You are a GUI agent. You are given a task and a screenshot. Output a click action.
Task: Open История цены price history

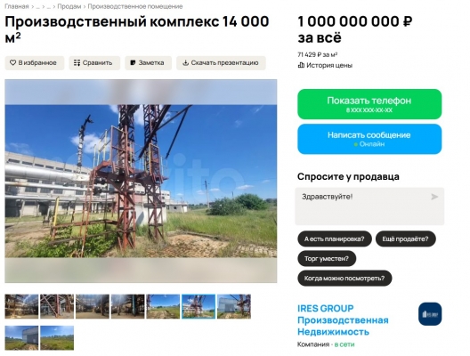point(325,65)
